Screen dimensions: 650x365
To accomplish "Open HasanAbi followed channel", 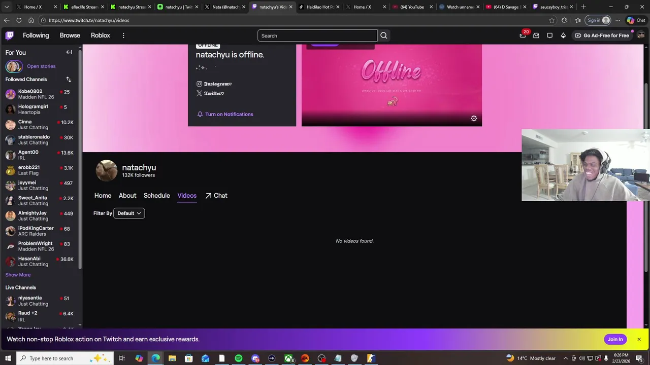I will click(40, 262).
